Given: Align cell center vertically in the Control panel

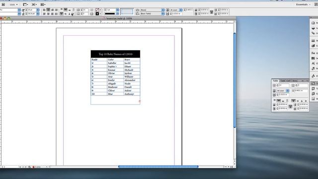Looking at the screenshot, I should [x=66, y=9].
